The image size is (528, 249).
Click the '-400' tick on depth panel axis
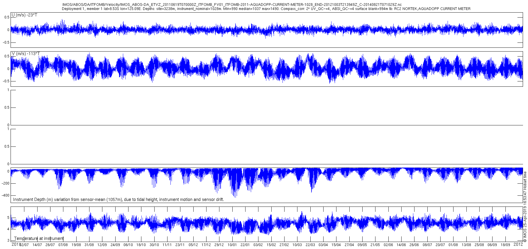(x=6, y=195)
